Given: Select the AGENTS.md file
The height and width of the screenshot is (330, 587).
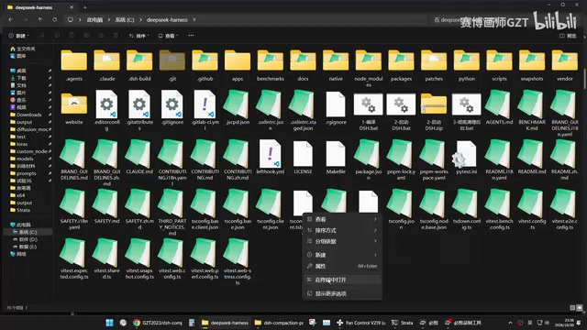Looking at the screenshot, I should point(499,108).
